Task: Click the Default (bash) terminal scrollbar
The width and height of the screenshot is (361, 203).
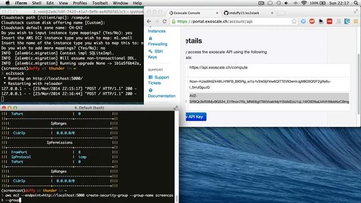Action: [x=177, y=198]
